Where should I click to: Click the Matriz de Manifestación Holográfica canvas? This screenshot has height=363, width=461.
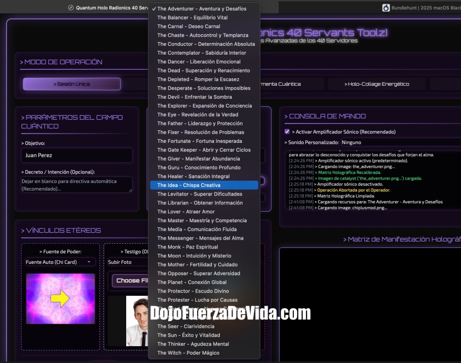tap(370, 305)
